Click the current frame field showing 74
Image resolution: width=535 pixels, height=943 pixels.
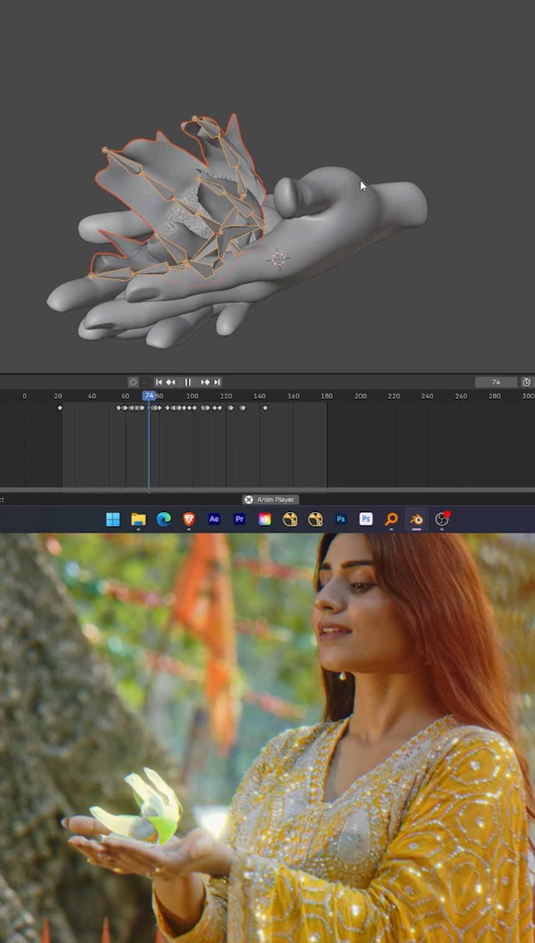tap(496, 382)
